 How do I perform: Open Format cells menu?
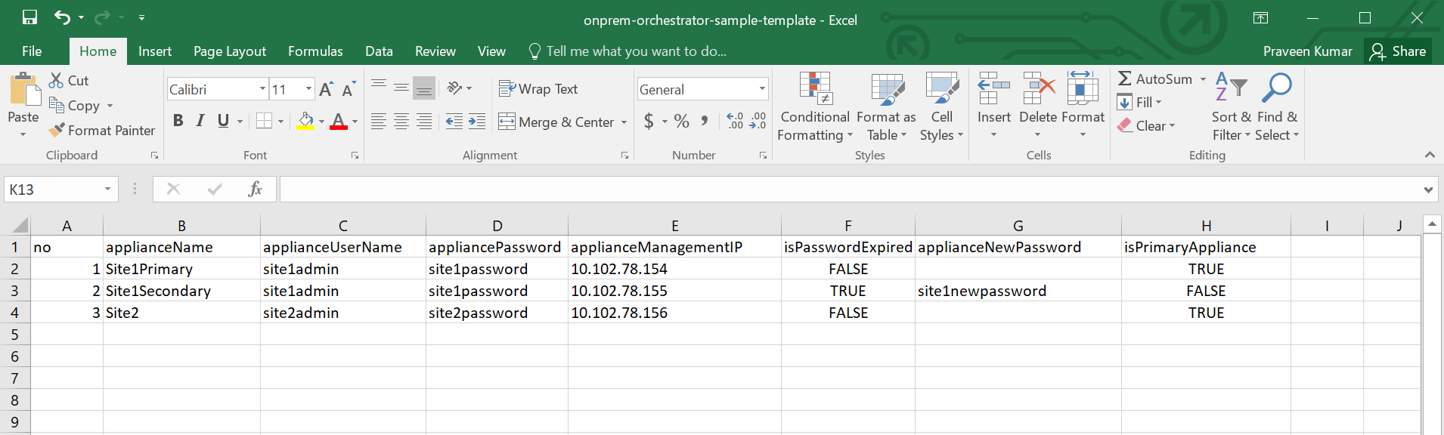[1083, 106]
